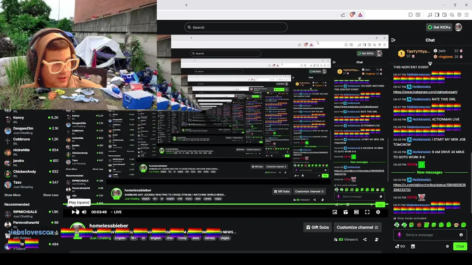This screenshot has height=265, width=472.
Task: Open chat settings gear icon
Action: (x=447, y=247)
